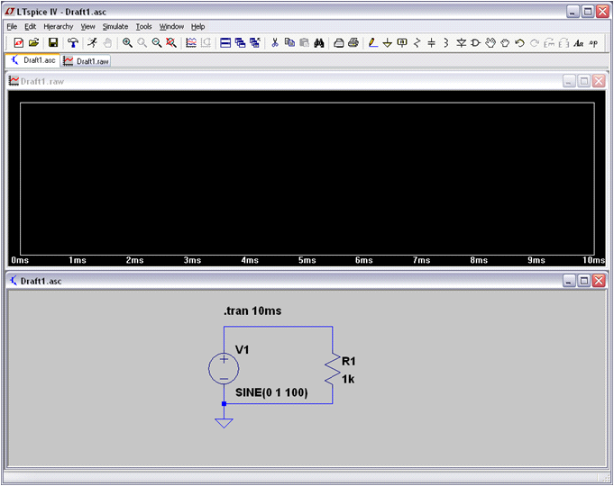This screenshot has height=486, width=614.
Task: Select the Place Diode tool
Action: [461, 42]
